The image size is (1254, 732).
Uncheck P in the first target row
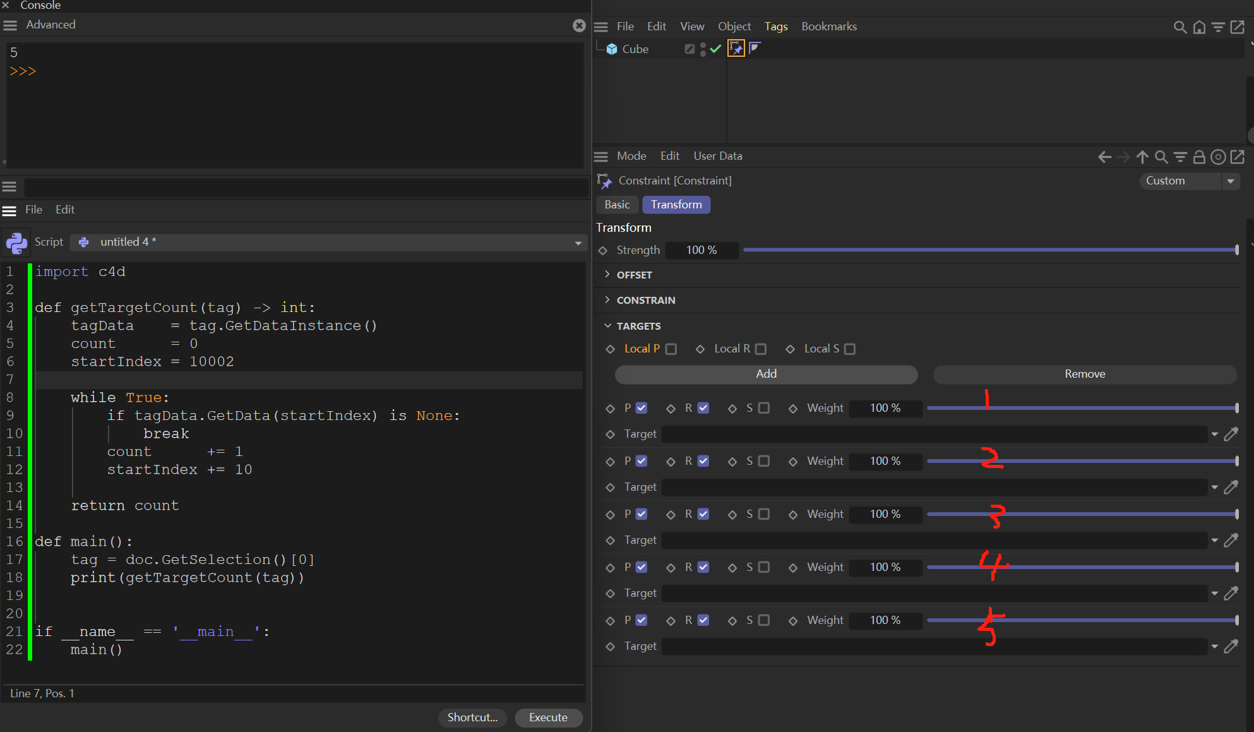tap(642, 408)
